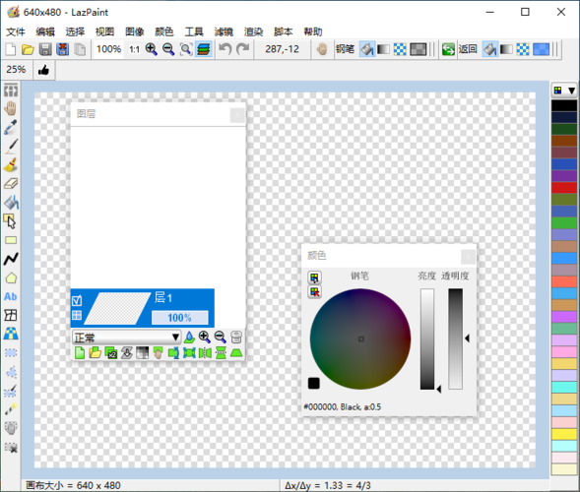Select the Eraser tool

pyautogui.click(x=11, y=183)
